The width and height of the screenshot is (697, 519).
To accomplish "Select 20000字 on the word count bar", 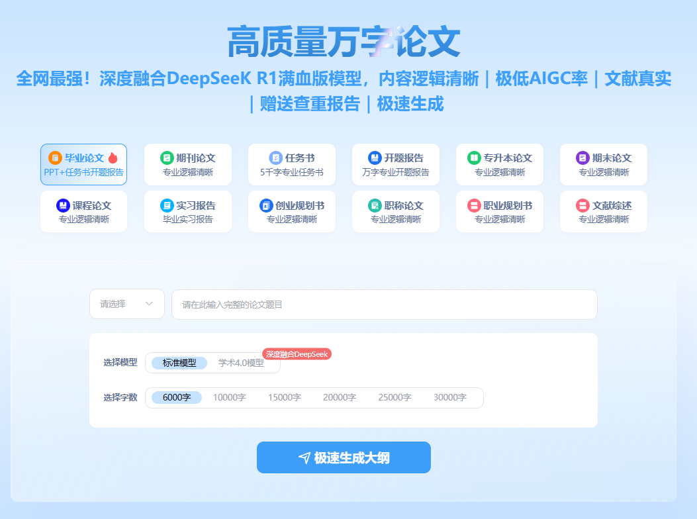I will (x=340, y=397).
